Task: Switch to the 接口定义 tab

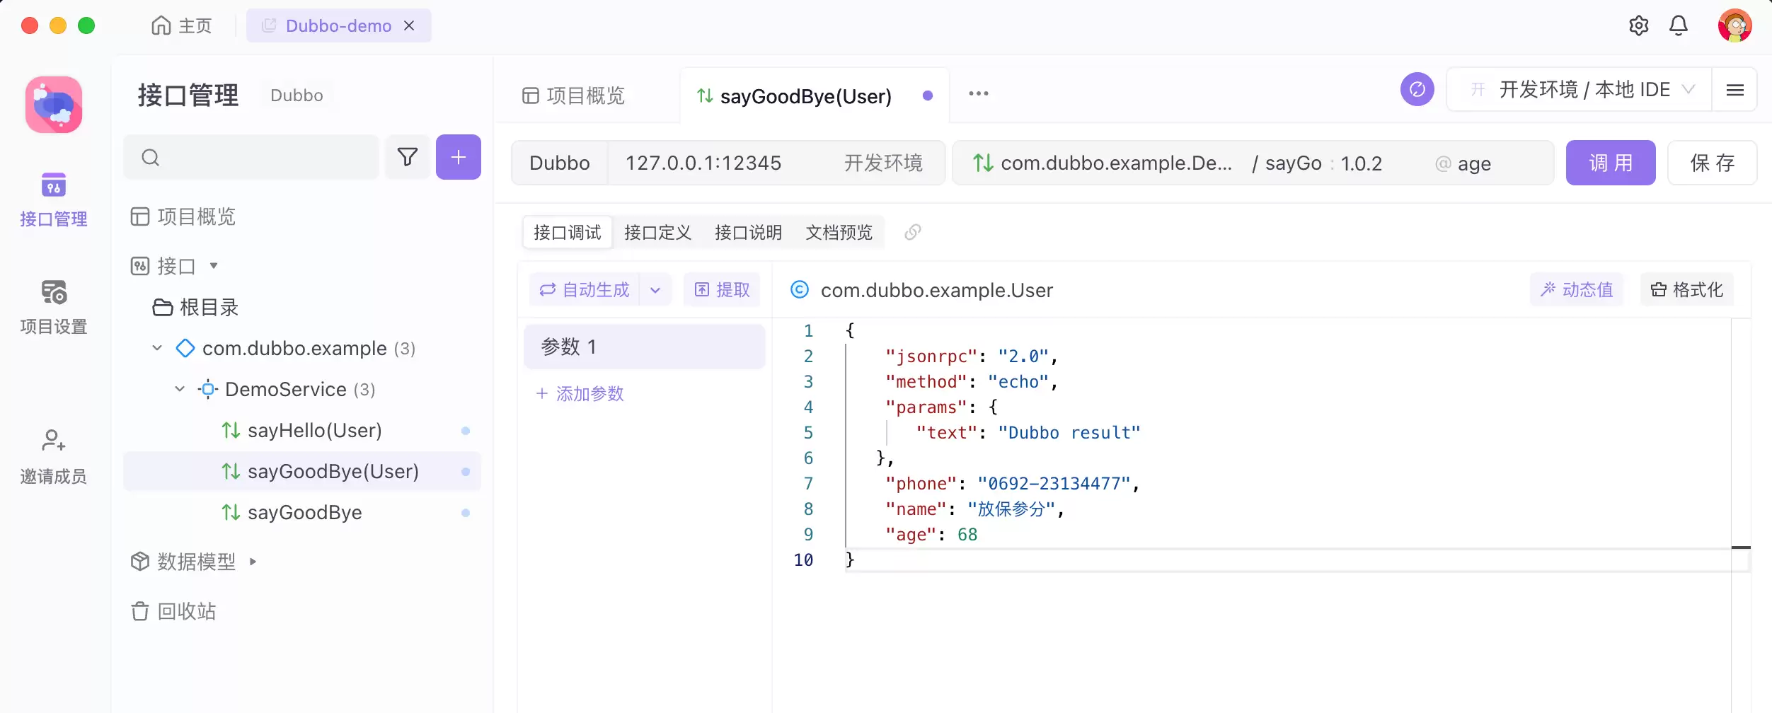Action: (x=657, y=232)
